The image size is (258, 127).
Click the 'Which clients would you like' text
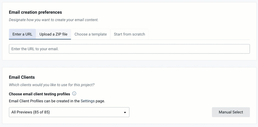(52, 85)
